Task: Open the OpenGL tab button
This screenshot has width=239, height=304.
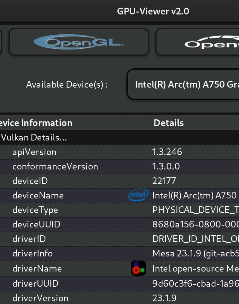Action: (x=79, y=42)
